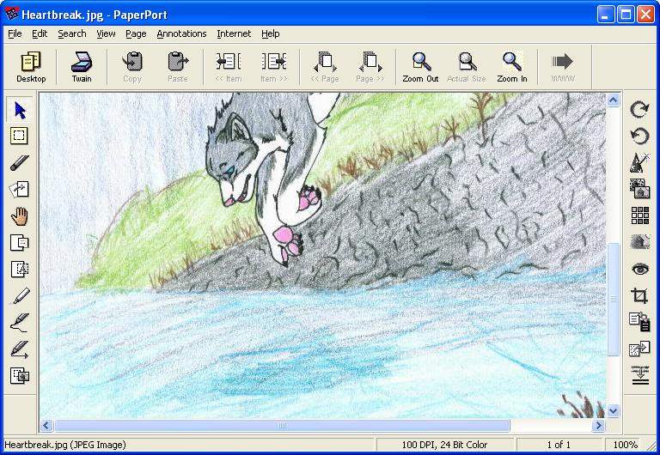This screenshot has height=455, width=660.
Task: Select the crop tool
Action: coord(639,295)
